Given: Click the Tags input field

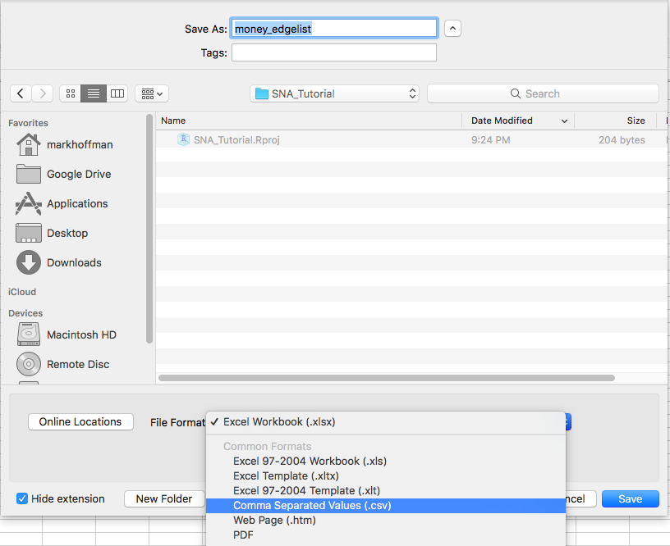Looking at the screenshot, I should point(333,52).
